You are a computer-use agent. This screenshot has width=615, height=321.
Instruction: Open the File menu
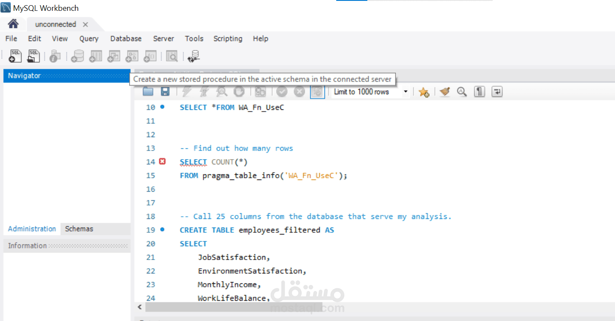[11, 39]
